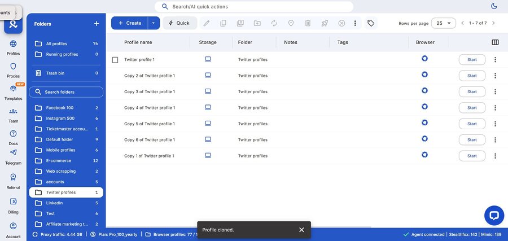Open Referral in the left sidebar
The height and width of the screenshot is (241, 508).
(14, 181)
